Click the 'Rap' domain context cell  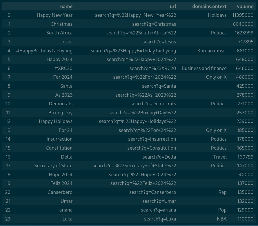coord(222,192)
